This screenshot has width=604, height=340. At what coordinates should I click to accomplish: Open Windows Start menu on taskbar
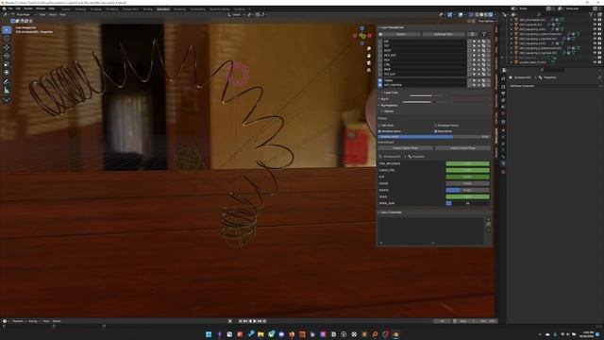209,334
